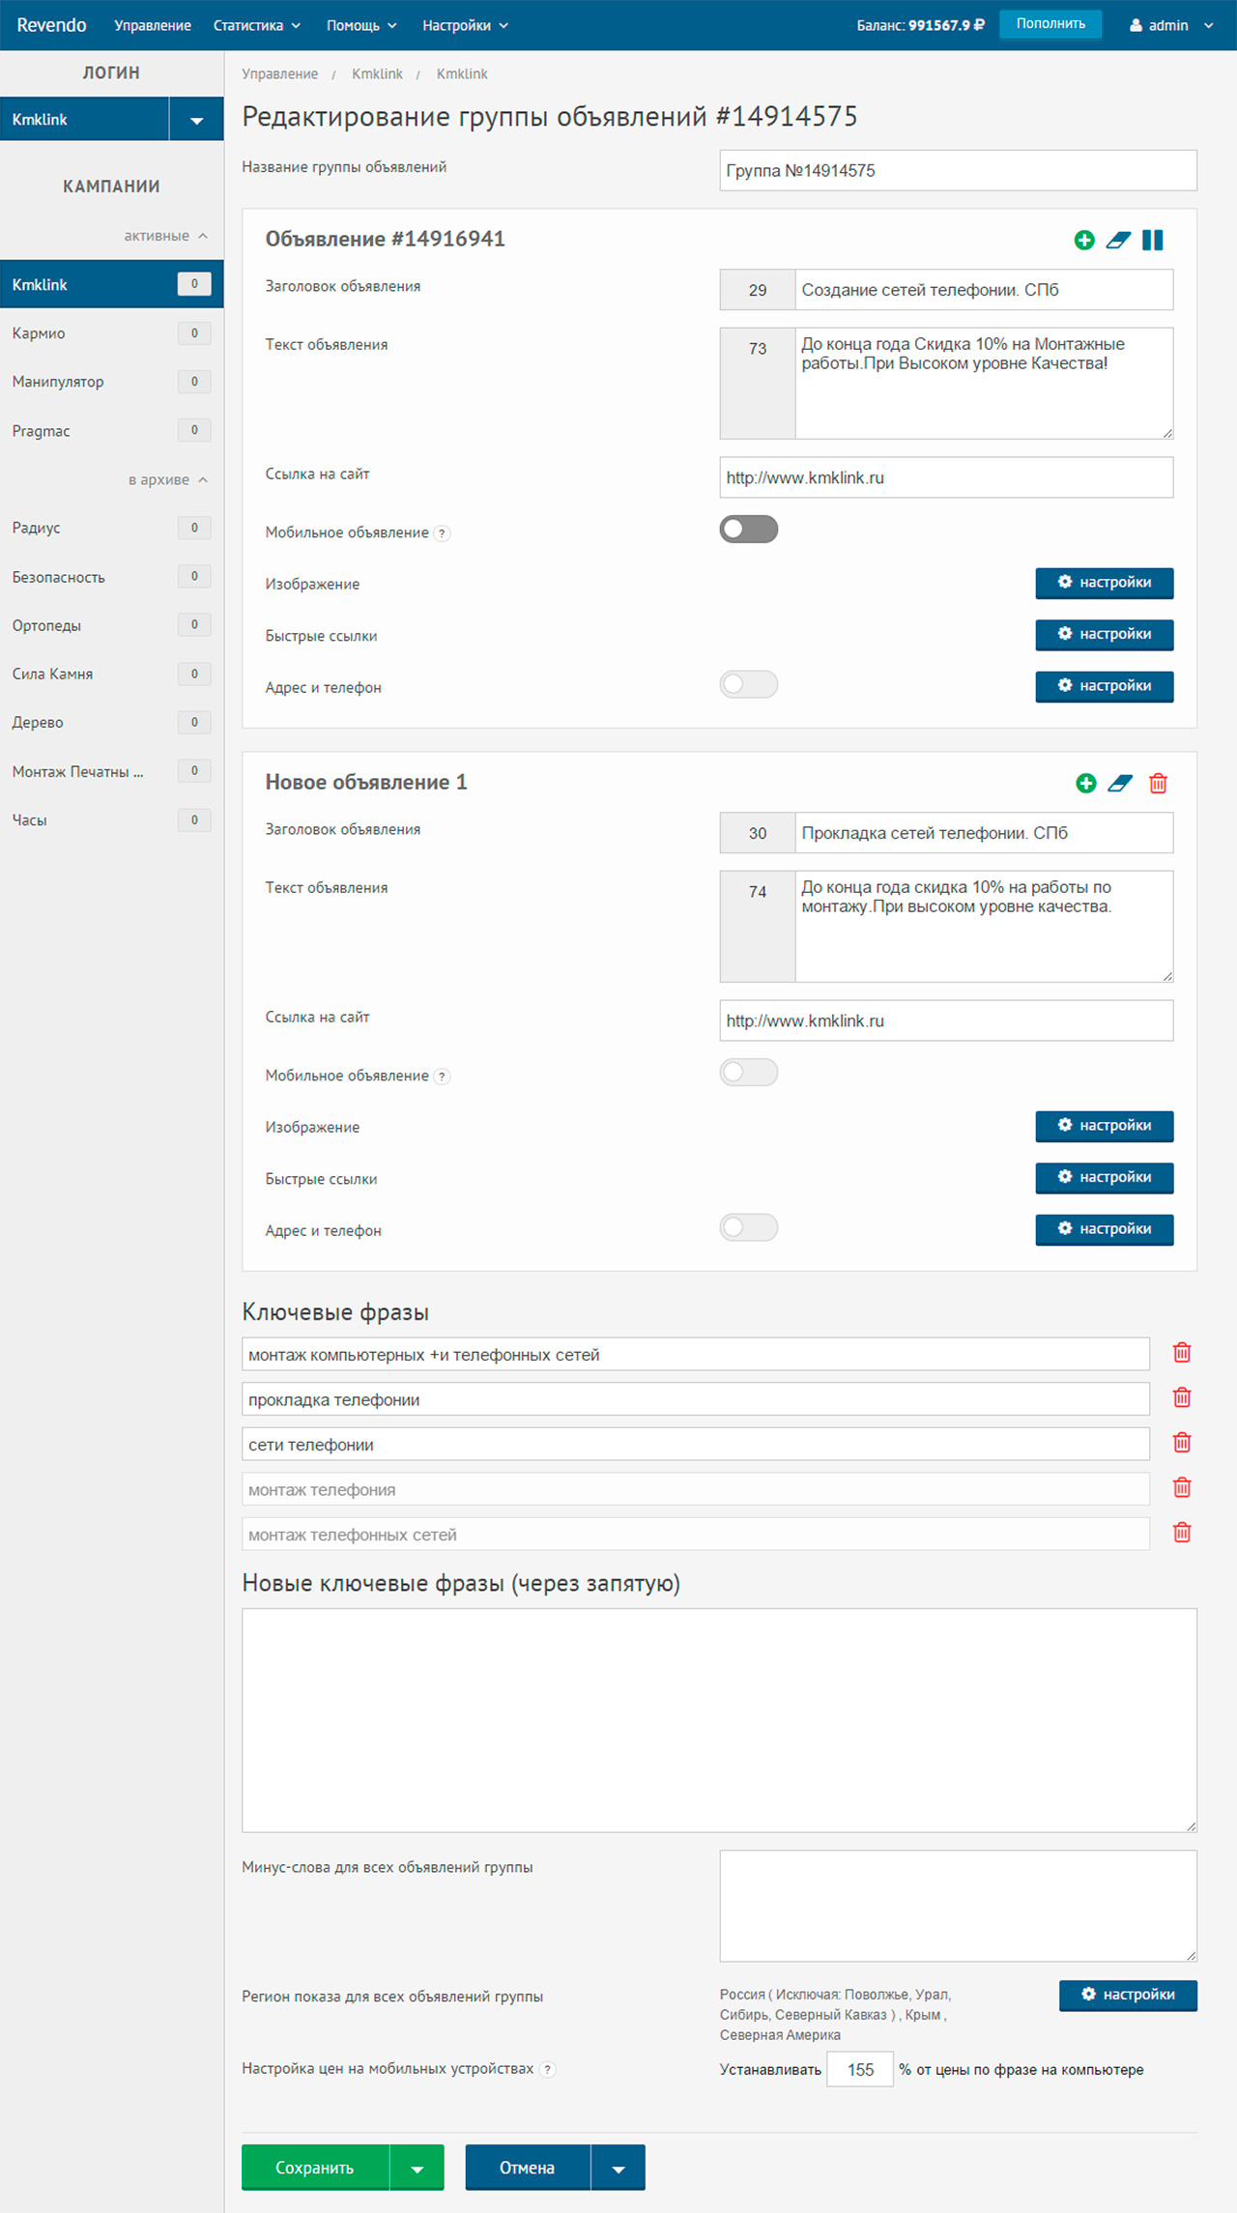1237x2213 pixels.
Task: Select the Кармио campaign in sidebar
Action: (112, 333)
